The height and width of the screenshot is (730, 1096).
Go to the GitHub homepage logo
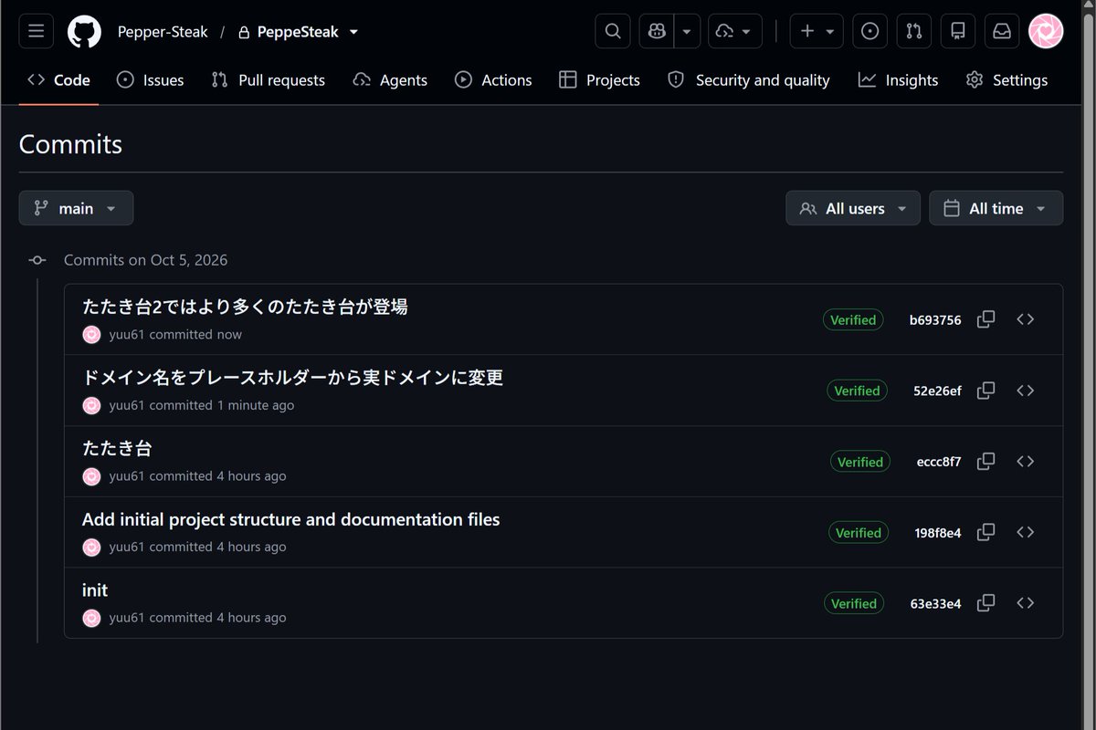(x=85, y=32)
